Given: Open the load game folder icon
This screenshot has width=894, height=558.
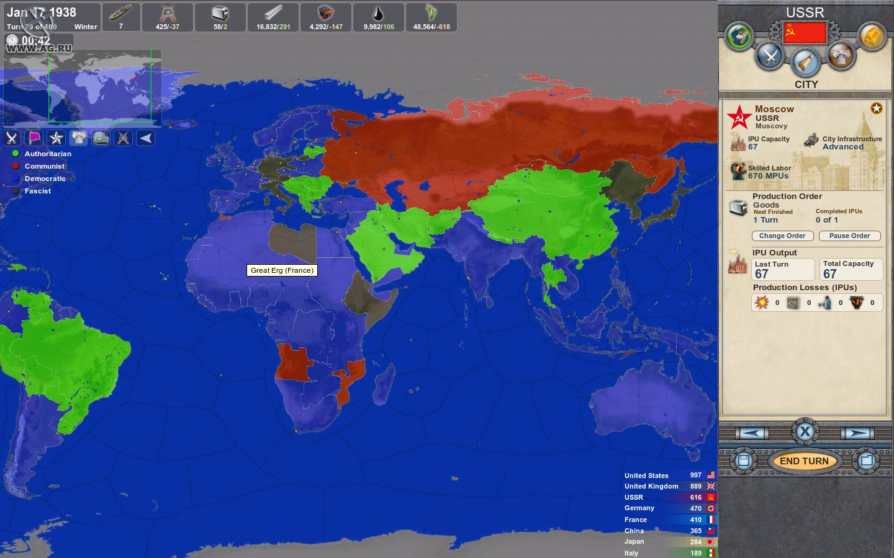Looking at the screenshot, I should click(x=867, y=461).
